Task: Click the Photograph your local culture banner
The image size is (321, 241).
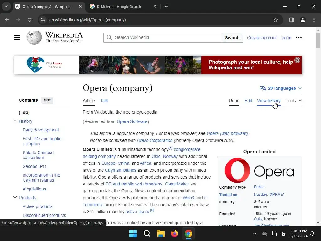Action: (x=251, y=65)
